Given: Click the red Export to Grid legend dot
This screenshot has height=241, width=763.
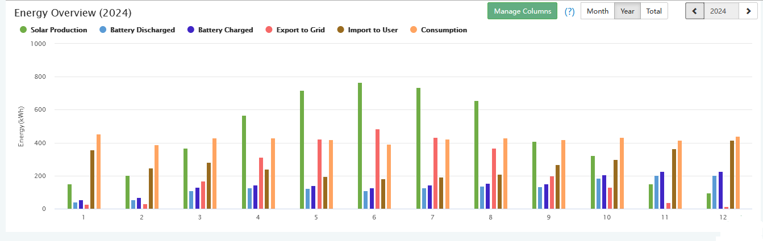Looking at the screenshot, I should click(269, 30).
